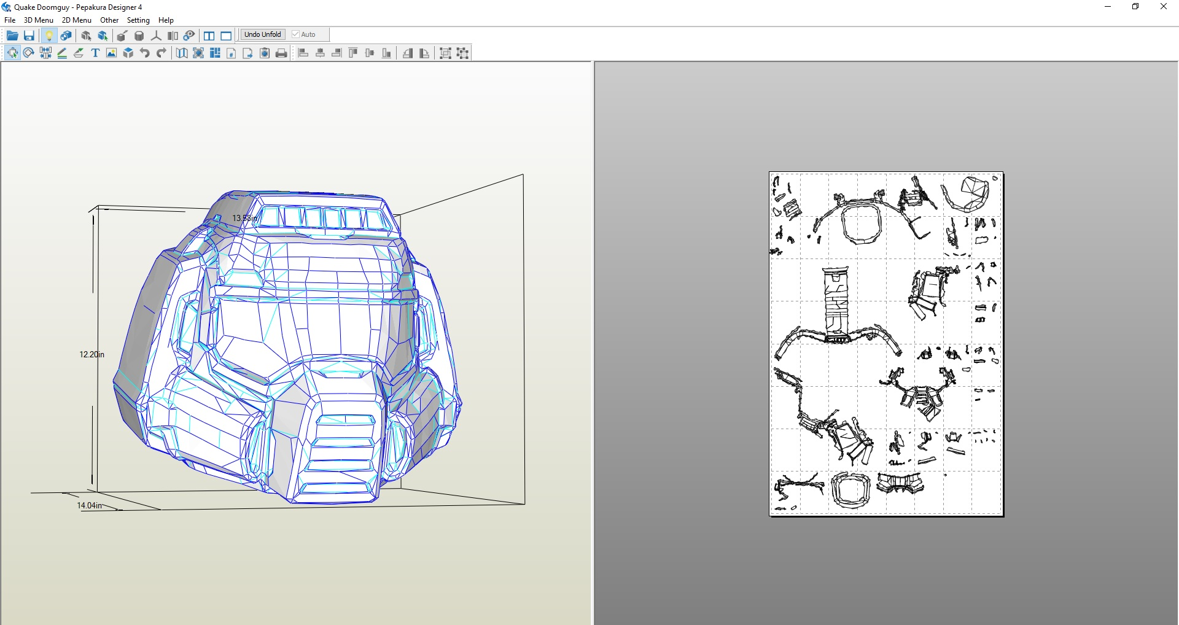The width and height of the screenshot is (1179, 625).
Task: Toggle the light bulb lighting icon
Action: (49, 36)
